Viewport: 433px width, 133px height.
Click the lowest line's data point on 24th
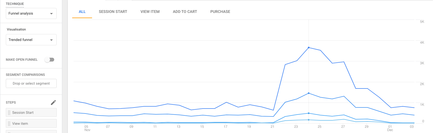309,120
